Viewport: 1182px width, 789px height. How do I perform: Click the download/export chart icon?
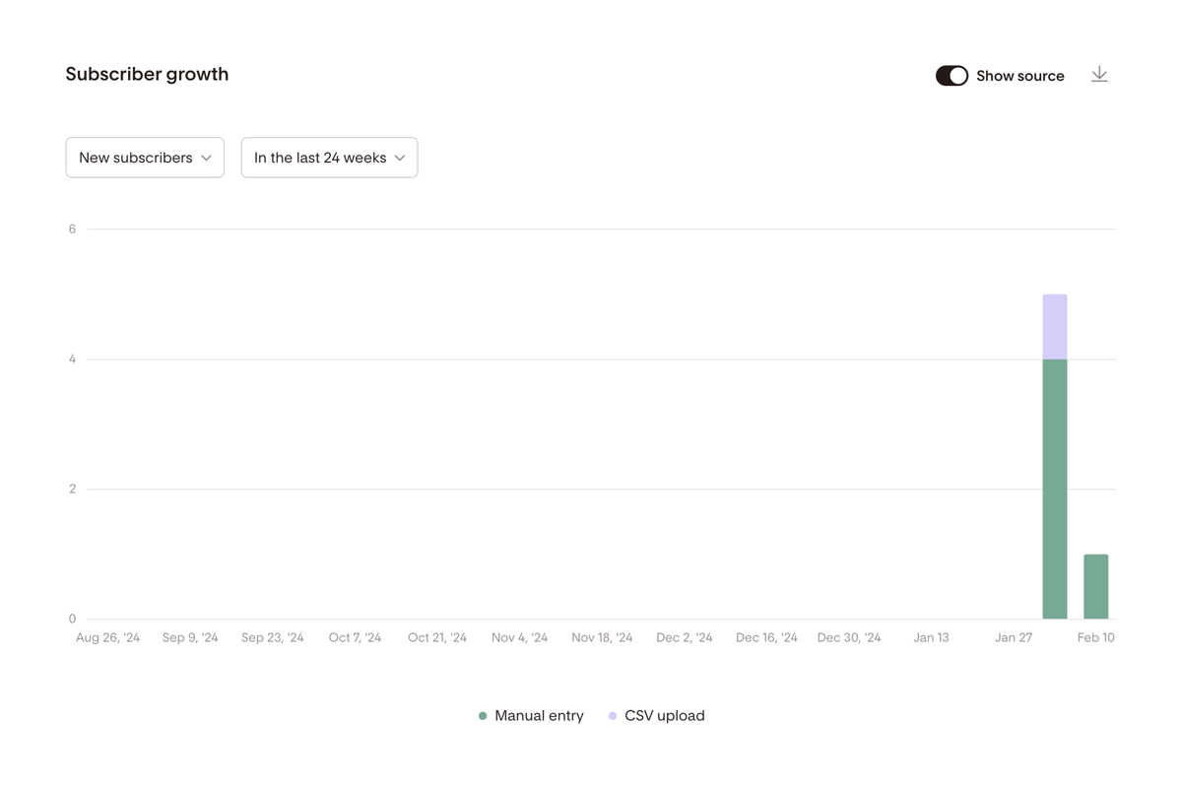[x=1099, y=74]
